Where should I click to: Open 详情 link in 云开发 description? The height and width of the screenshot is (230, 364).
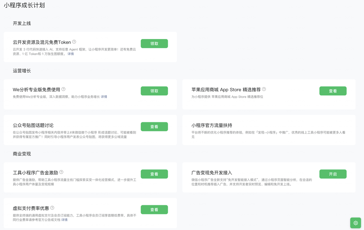71,54
